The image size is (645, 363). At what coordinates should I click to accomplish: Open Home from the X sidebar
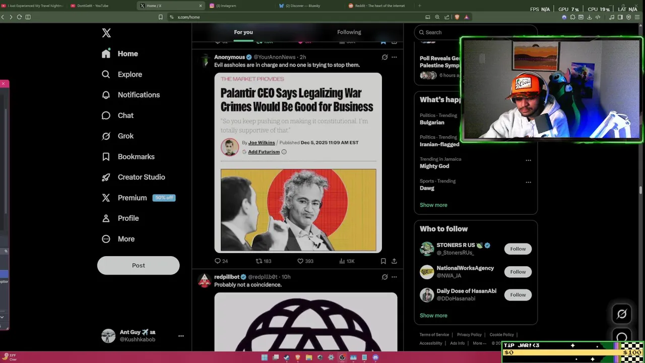click(x=120, y=53)
